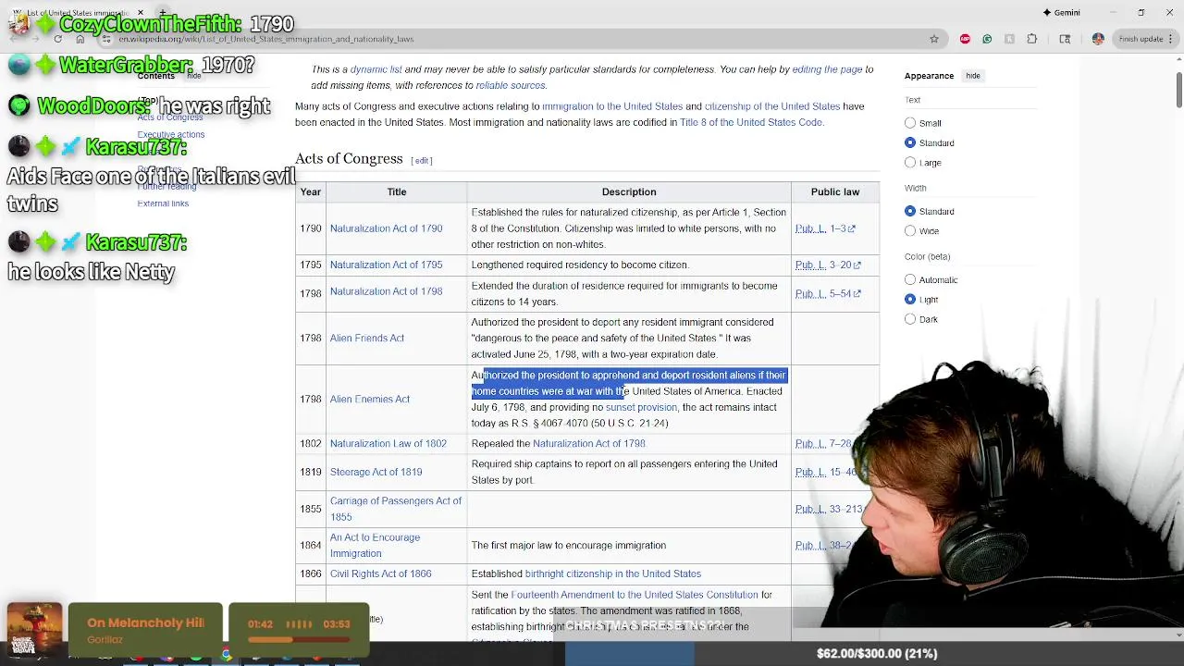1184x666 pixels.
Task: Open Steerage Act of 1819 link
Action: click(x=376, y=472)
